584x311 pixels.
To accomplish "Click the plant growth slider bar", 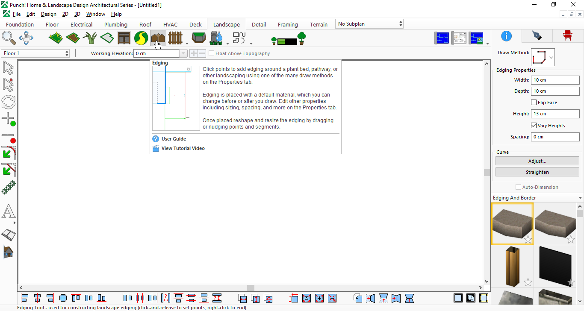I will click(287, 41).
